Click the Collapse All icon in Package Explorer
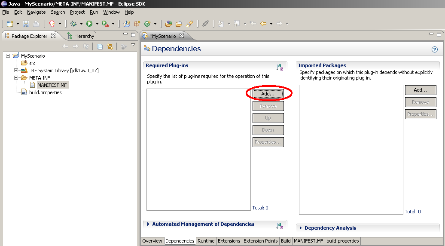This screenshot has width=445, height=246. (100, 46)
